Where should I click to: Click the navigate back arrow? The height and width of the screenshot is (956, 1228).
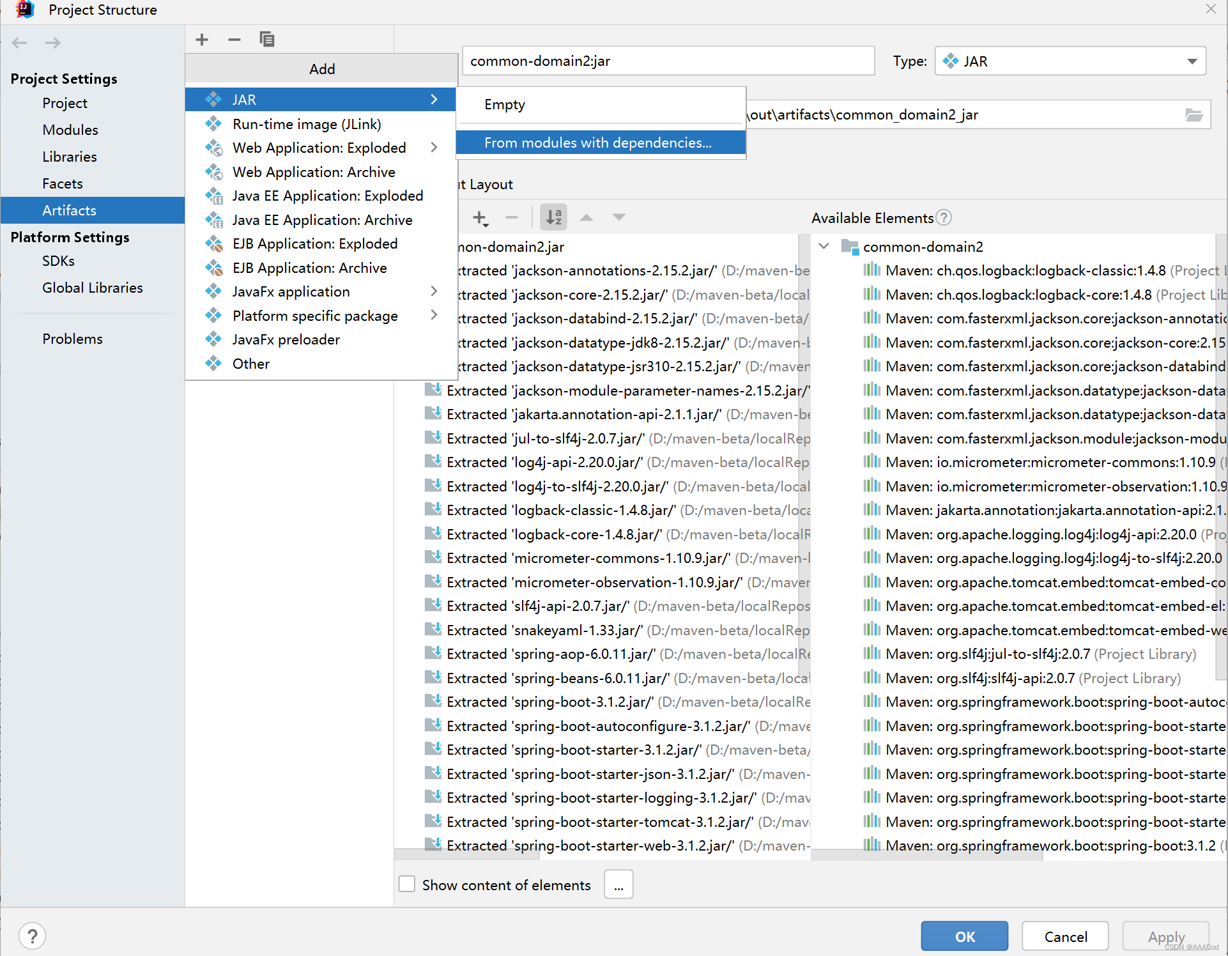[x=20, y=43]
